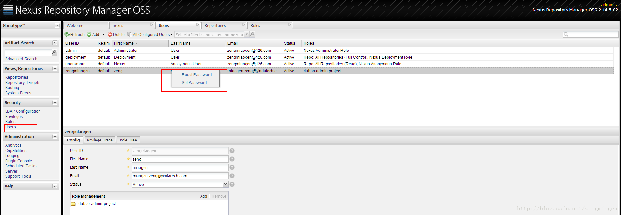Open the System Feeds link
621x215 pixels.
pos(18,93)
